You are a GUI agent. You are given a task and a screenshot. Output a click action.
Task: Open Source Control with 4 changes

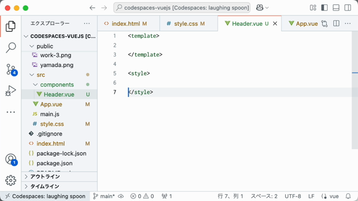(x=11, y=69)
